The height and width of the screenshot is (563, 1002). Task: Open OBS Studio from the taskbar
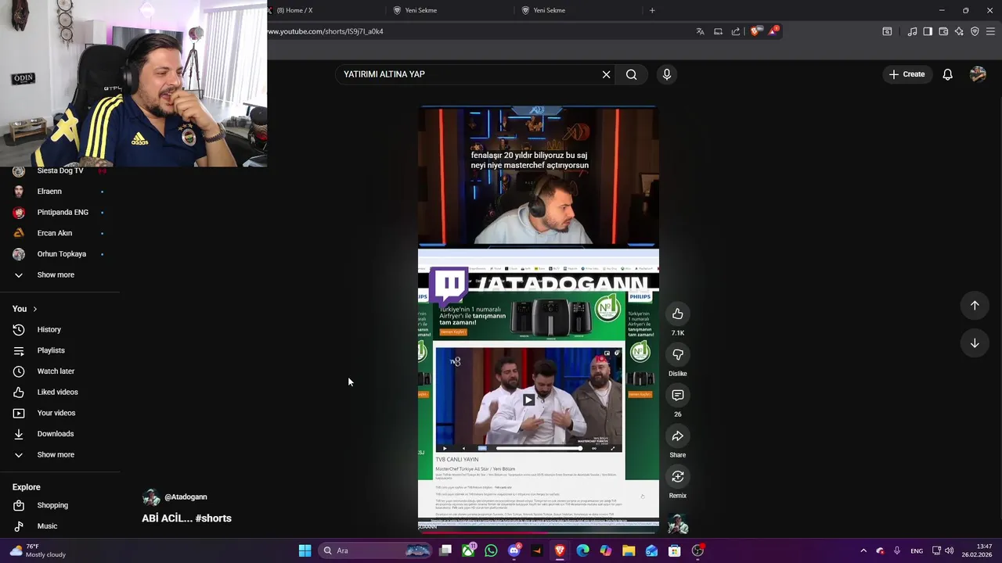click(x=697, y=550)
